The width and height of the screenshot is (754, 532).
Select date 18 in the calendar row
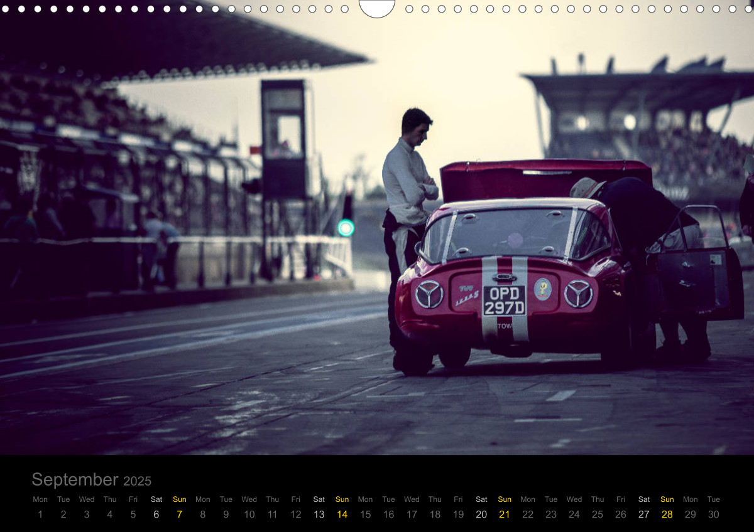tap(435, 514)
